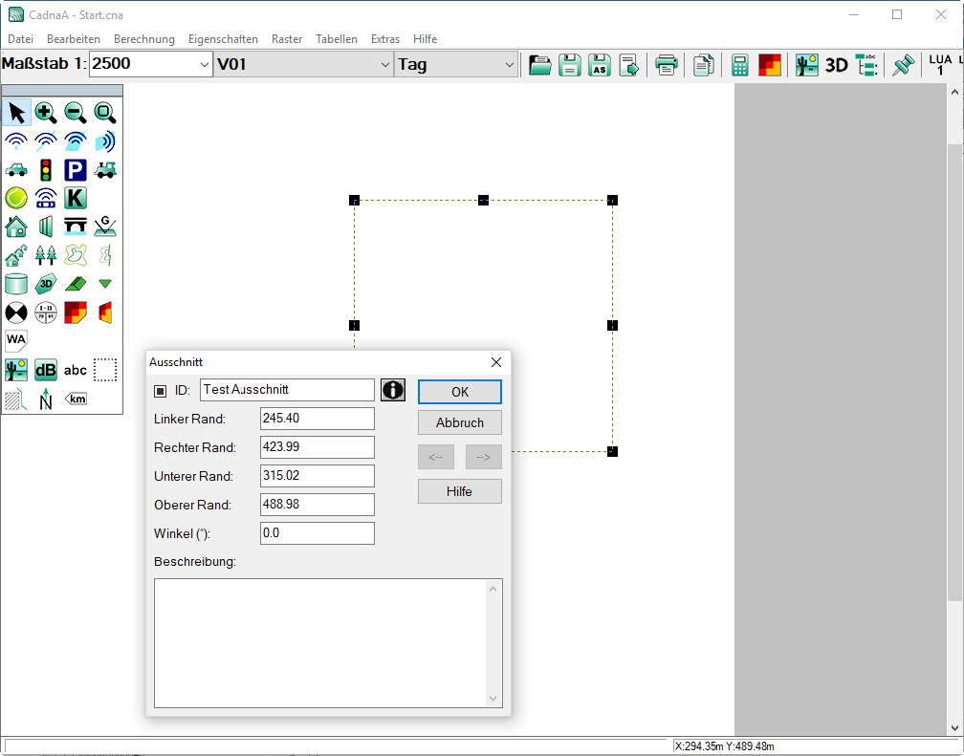This screenshot has height=756, width=964.
Task: Select the km station marker tool
Action: pyautogui.click(x=75, y=399)
